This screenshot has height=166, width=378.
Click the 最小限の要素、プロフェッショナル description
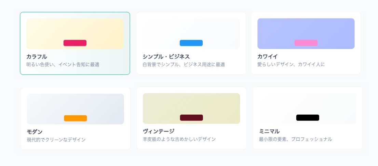coord(295,139)
